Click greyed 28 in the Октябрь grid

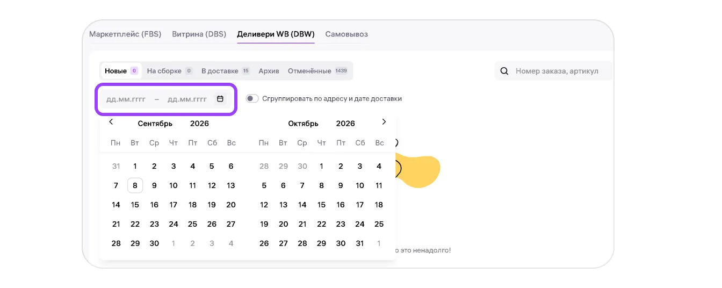pos(264,166)
